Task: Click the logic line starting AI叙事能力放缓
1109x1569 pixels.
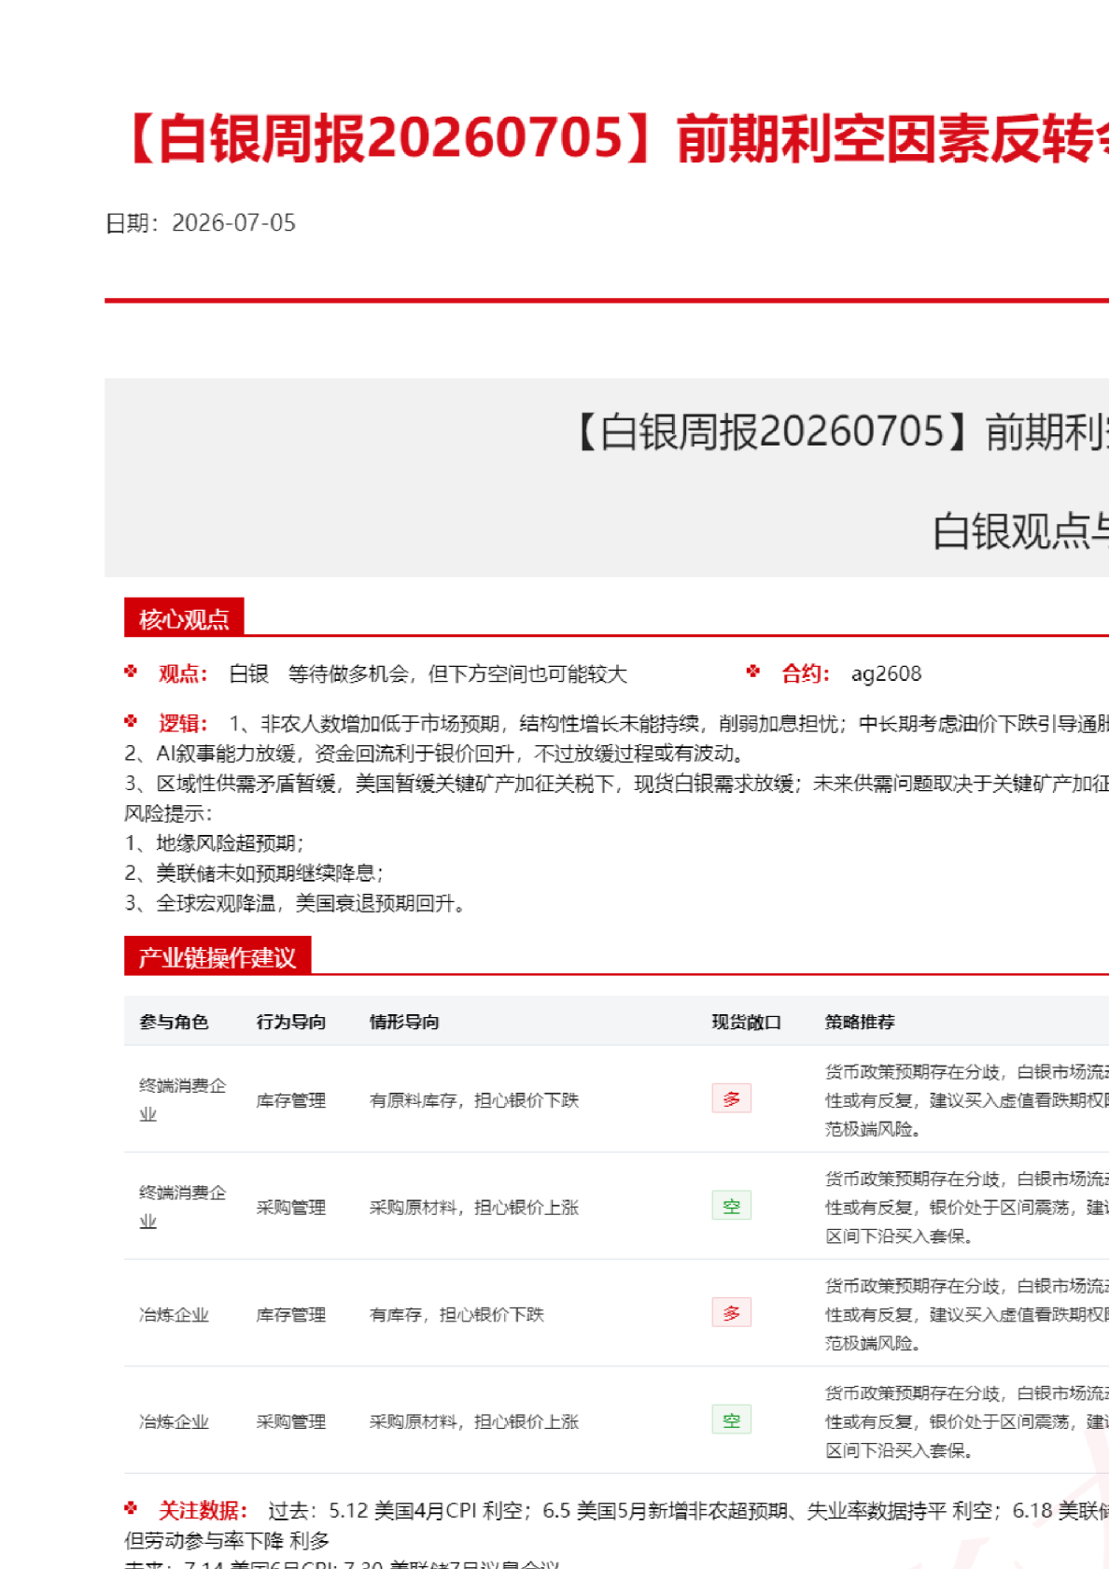Action: coord(434,753)
